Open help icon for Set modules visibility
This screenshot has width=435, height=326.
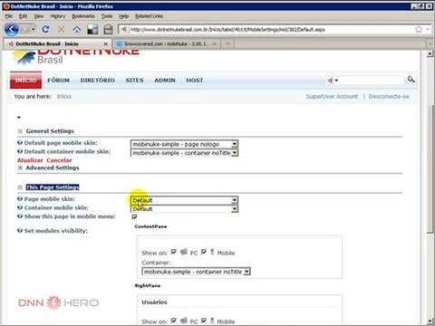[x=20, y=230]
